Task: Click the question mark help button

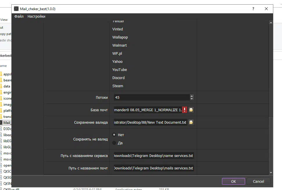Action: pyautogui.click(x=253, y=9)
